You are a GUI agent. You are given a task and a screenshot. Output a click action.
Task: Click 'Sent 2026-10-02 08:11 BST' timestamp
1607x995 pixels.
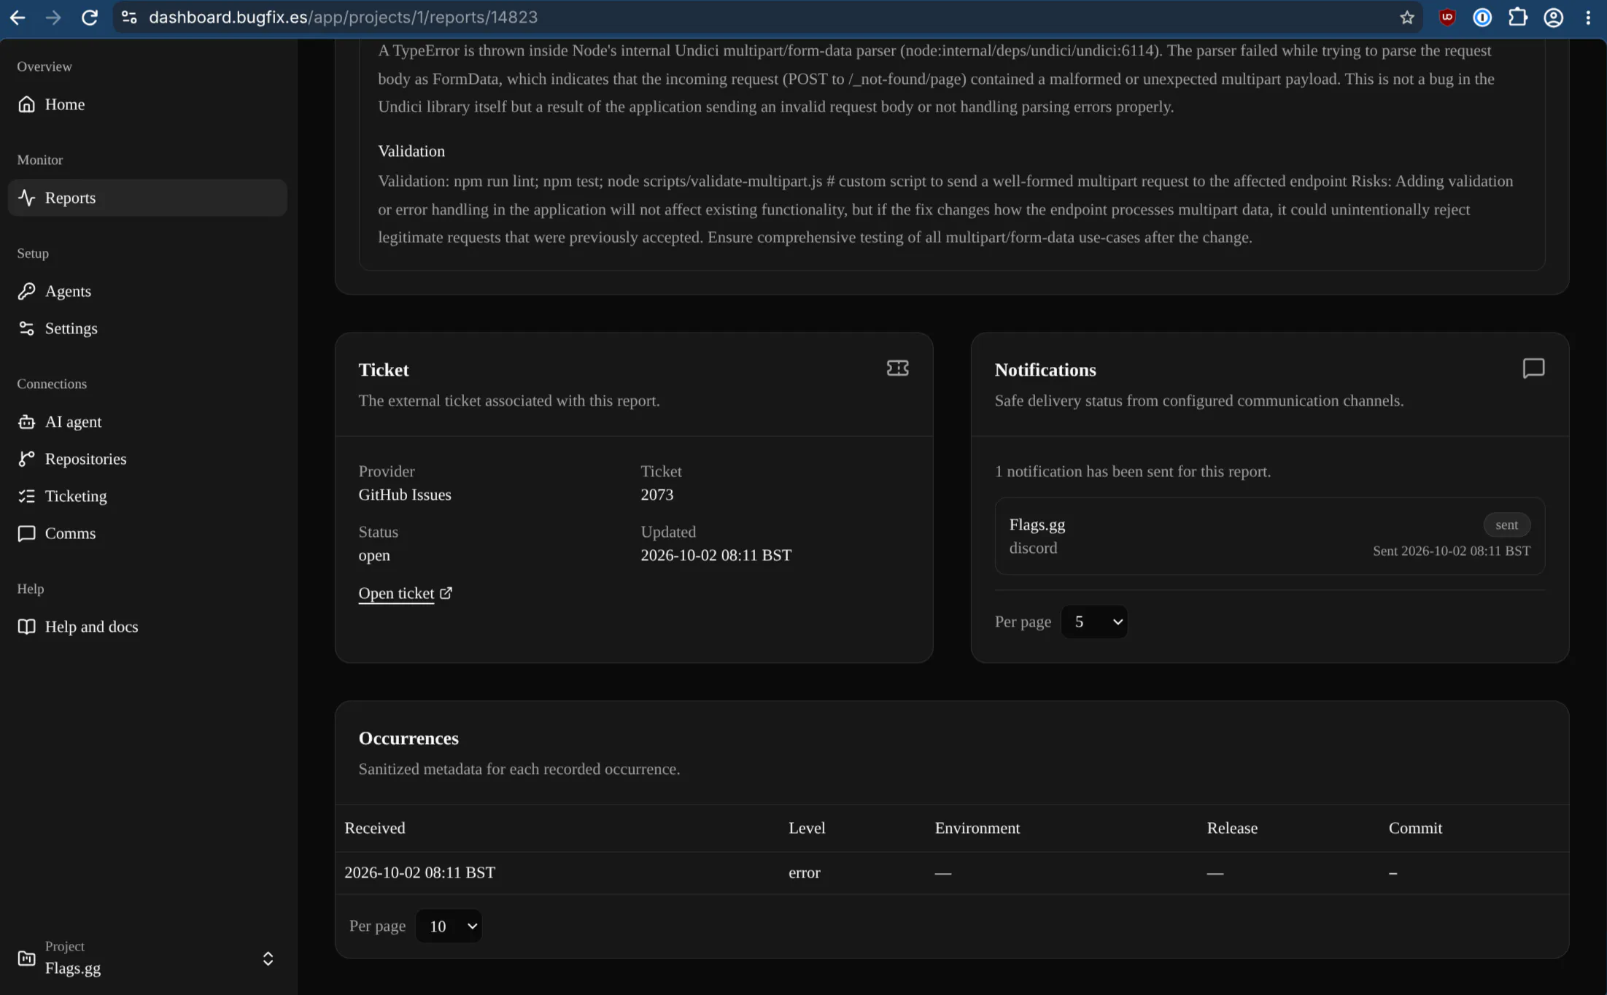click(1452, 551)
